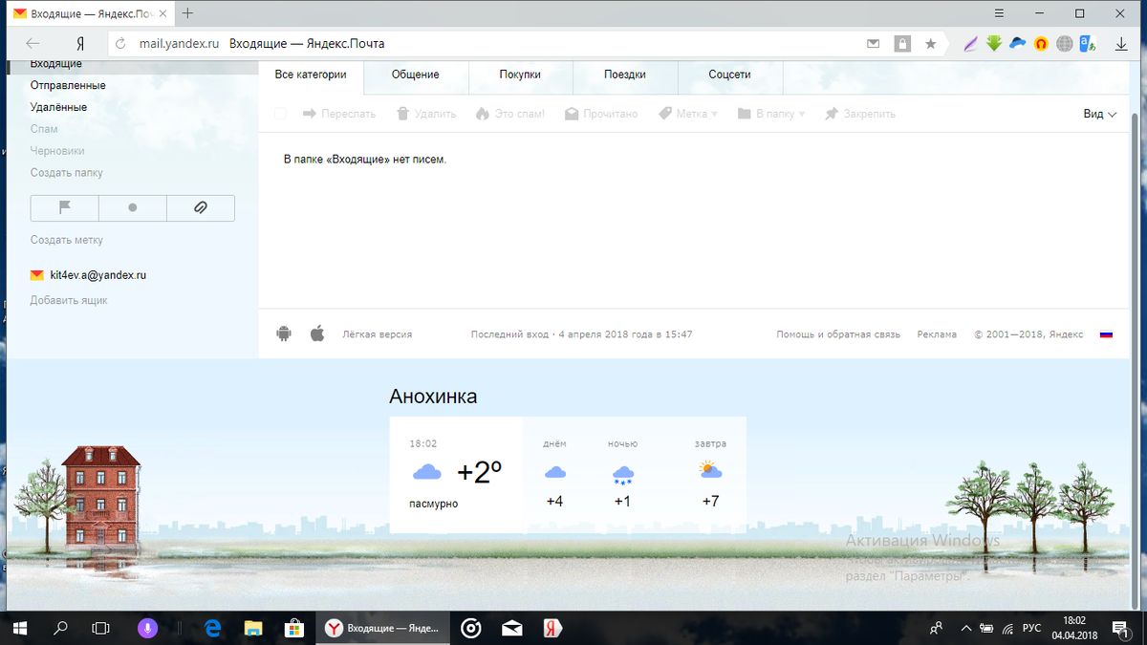Viewport: 1147px width, 645px height.
Task: Open the Android app icon in footer
Action: point(283,333)
